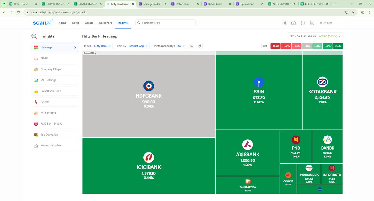The width and height of the screenshot is (374, 201).
Task: Click the ScanX logo
Action: click(x=43, y=23)
